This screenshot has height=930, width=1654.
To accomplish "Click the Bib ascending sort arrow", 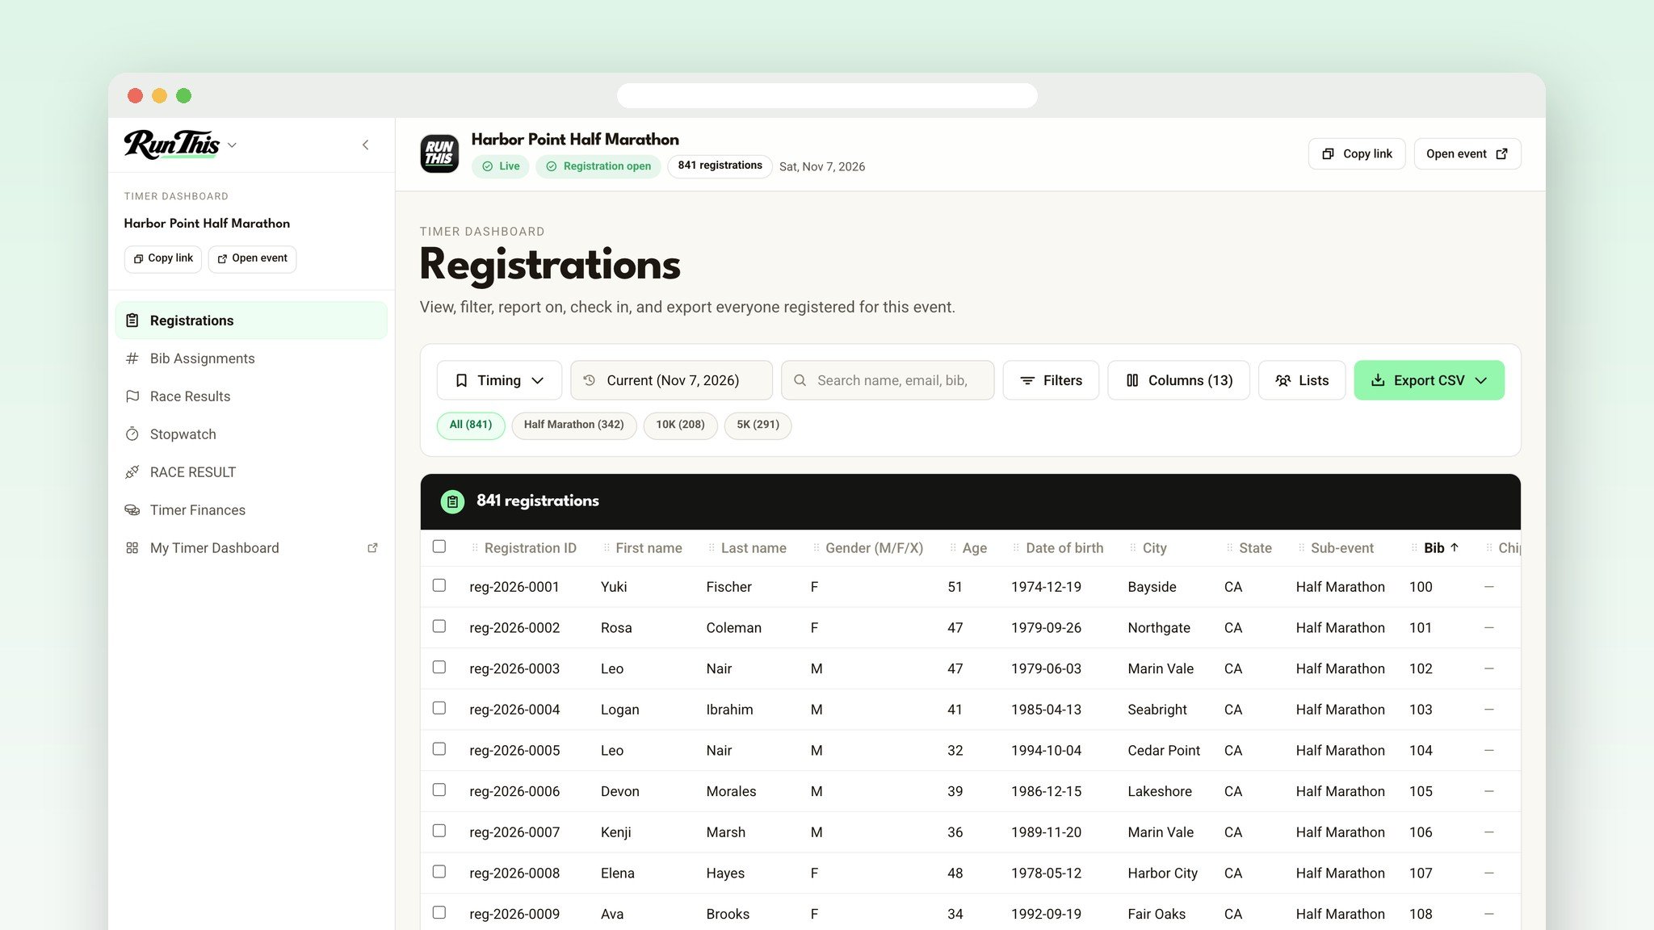I will pyautogui.click(x=1455, y=547).
